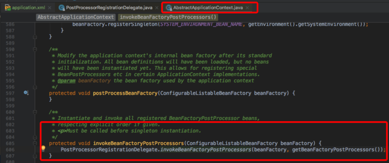Viewport: 389px width, 163px height.
Task: Collapse the fold marker on line 588
Action: (x=35, y=36)
